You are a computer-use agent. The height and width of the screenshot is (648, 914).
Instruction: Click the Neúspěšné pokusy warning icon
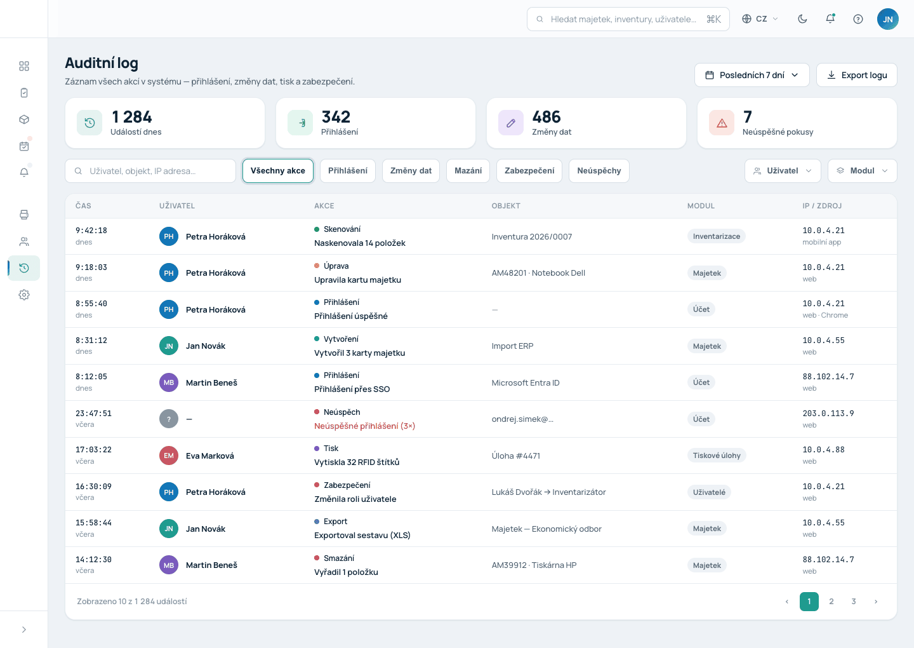coord(722,123)
